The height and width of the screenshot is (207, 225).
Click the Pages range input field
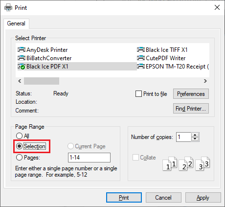click(x=89, y=158)
